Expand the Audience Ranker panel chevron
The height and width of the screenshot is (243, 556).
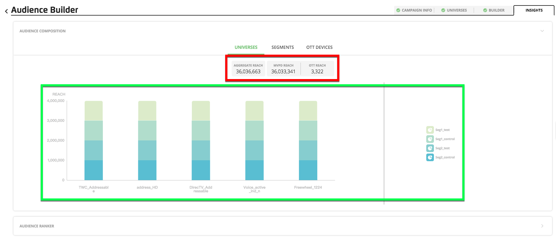(542, 226)
